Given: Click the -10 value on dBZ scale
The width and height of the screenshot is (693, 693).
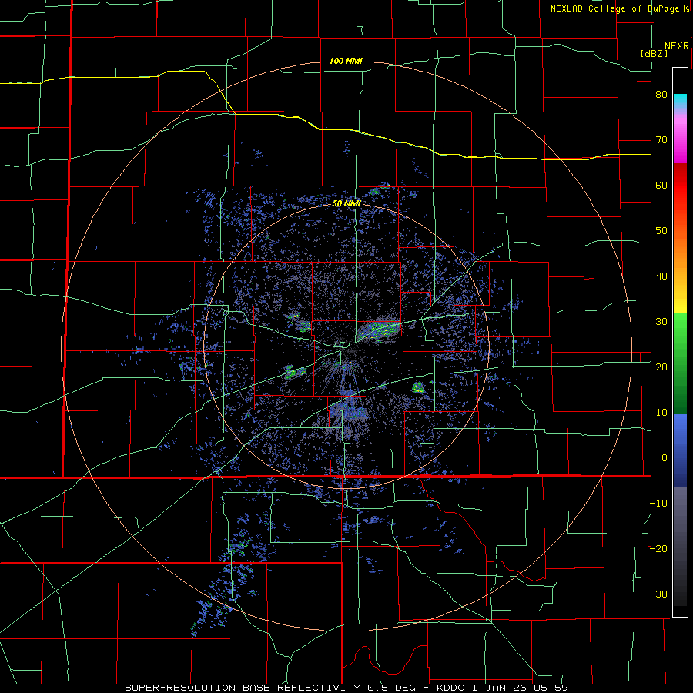Looking at the screenshot, I should (x=658, y=503).
